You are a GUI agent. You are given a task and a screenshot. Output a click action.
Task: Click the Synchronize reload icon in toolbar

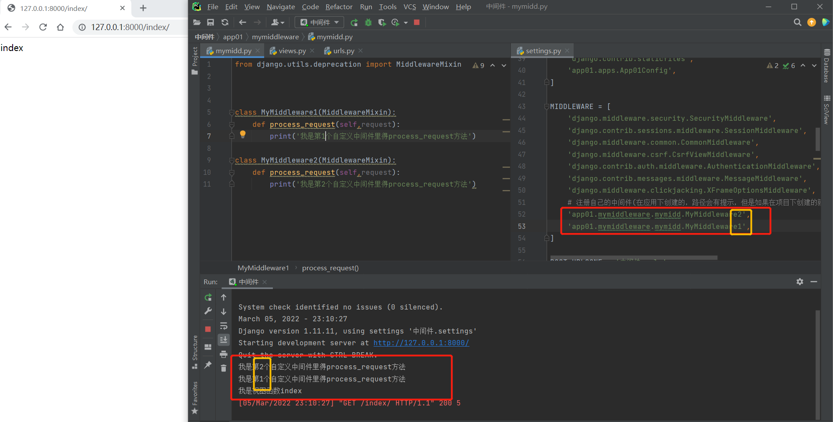click(225, 22)
